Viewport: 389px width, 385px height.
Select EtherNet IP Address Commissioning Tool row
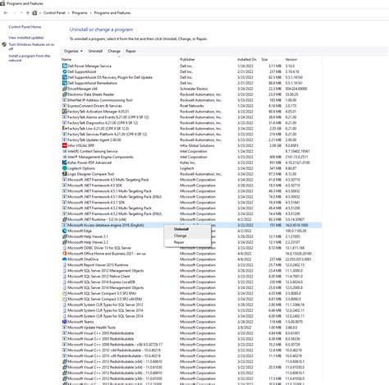point(191,100)
